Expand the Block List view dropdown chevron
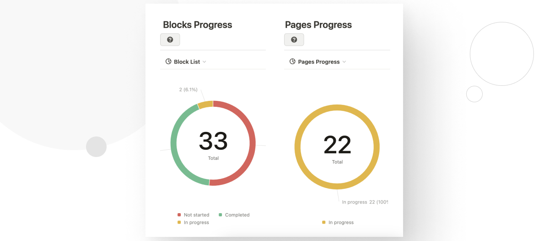549x241 pixels. 205,62
